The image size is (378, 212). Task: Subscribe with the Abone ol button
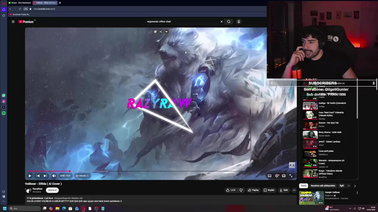(x=52, y=190)
